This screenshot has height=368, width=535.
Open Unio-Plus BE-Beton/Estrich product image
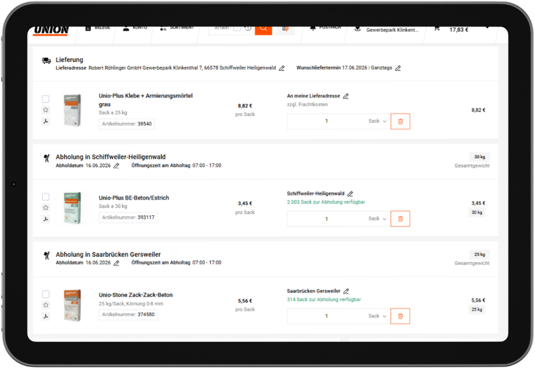72,208
